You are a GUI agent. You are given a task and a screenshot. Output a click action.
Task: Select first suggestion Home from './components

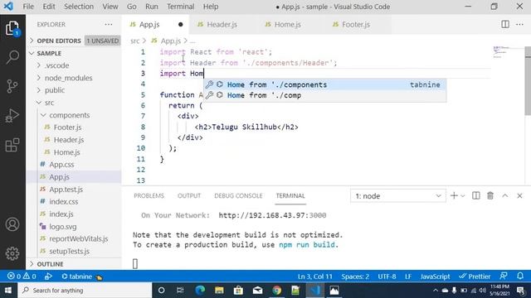[x=324, y=84]
